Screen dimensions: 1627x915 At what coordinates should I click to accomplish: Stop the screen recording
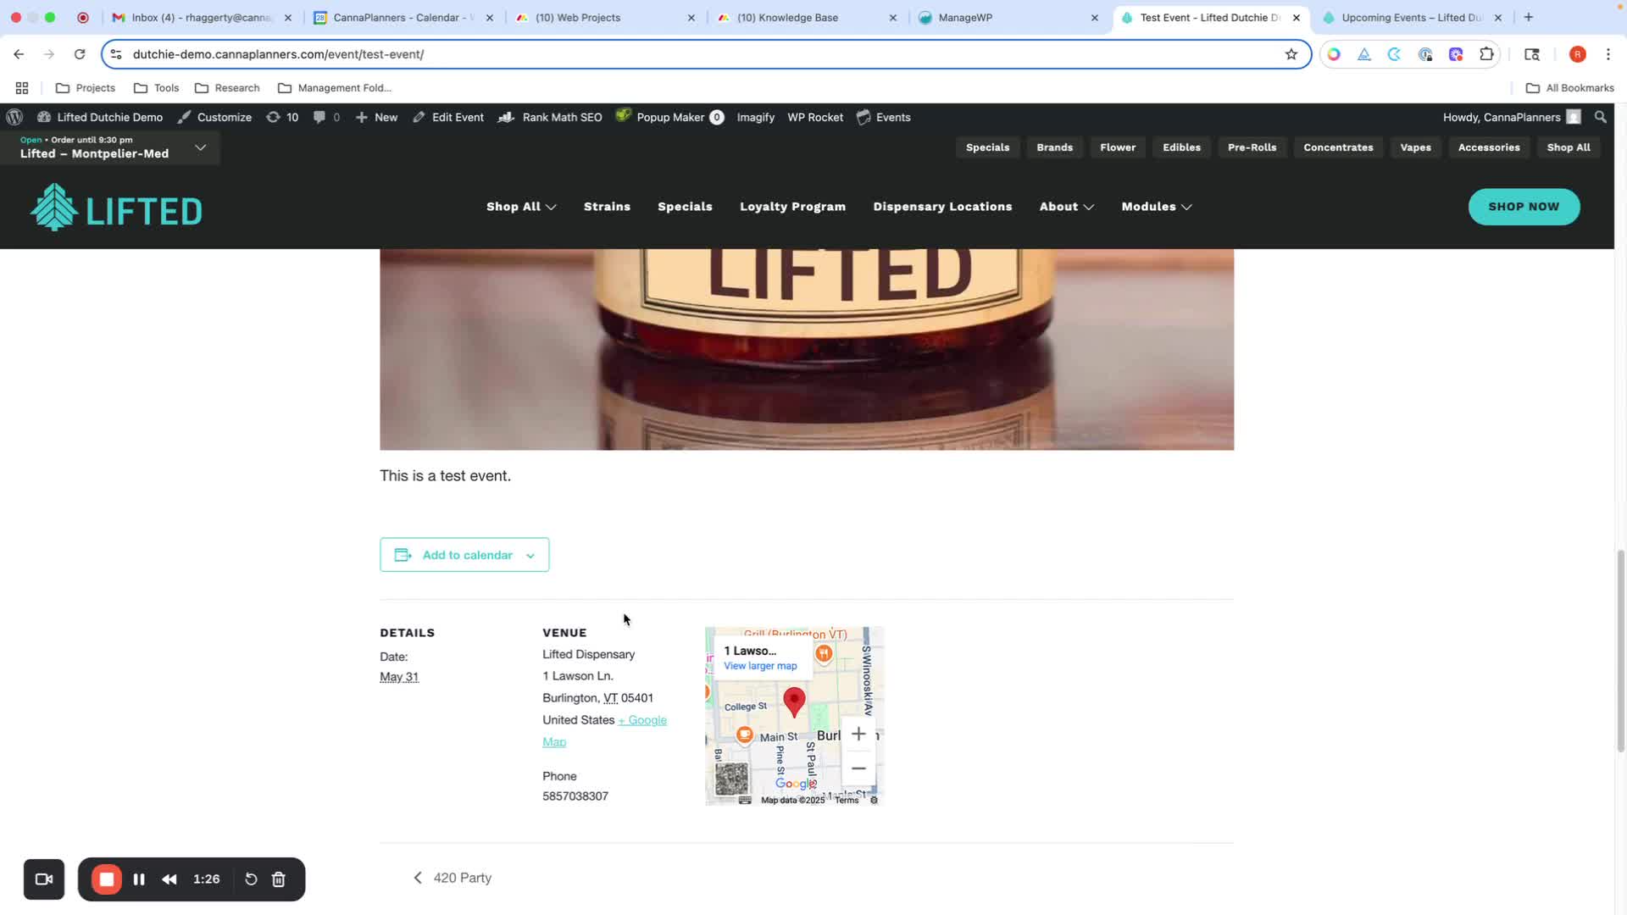(x=107, y=879)
